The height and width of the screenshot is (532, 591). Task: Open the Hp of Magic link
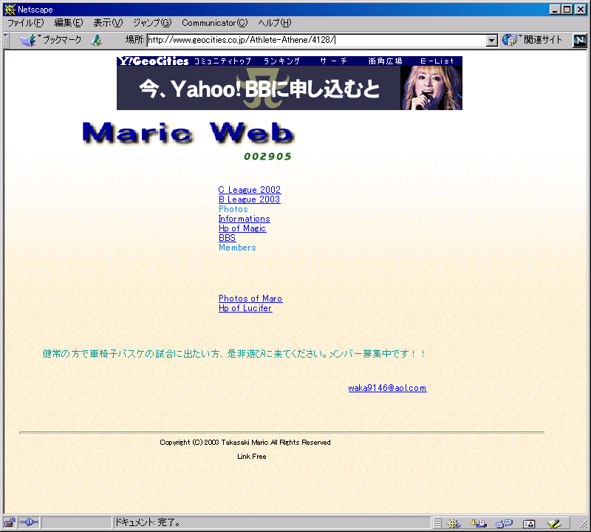[x=242, y=228]
